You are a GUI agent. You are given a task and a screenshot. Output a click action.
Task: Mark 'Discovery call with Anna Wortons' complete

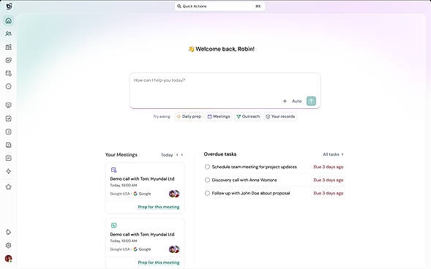pyautogui.click(x=207, y=180)
